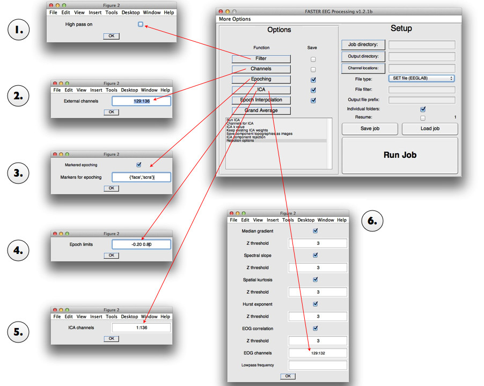484x386 pixels.
Task: Click the Lowpass frequency input field
Action: click(x=318, y=365)
